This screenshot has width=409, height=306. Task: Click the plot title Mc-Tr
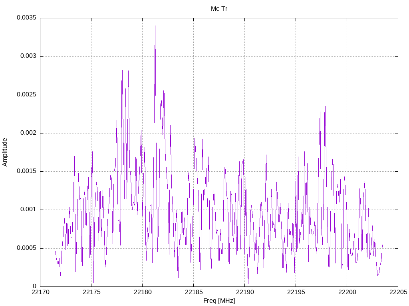click(x=219, y=9)
